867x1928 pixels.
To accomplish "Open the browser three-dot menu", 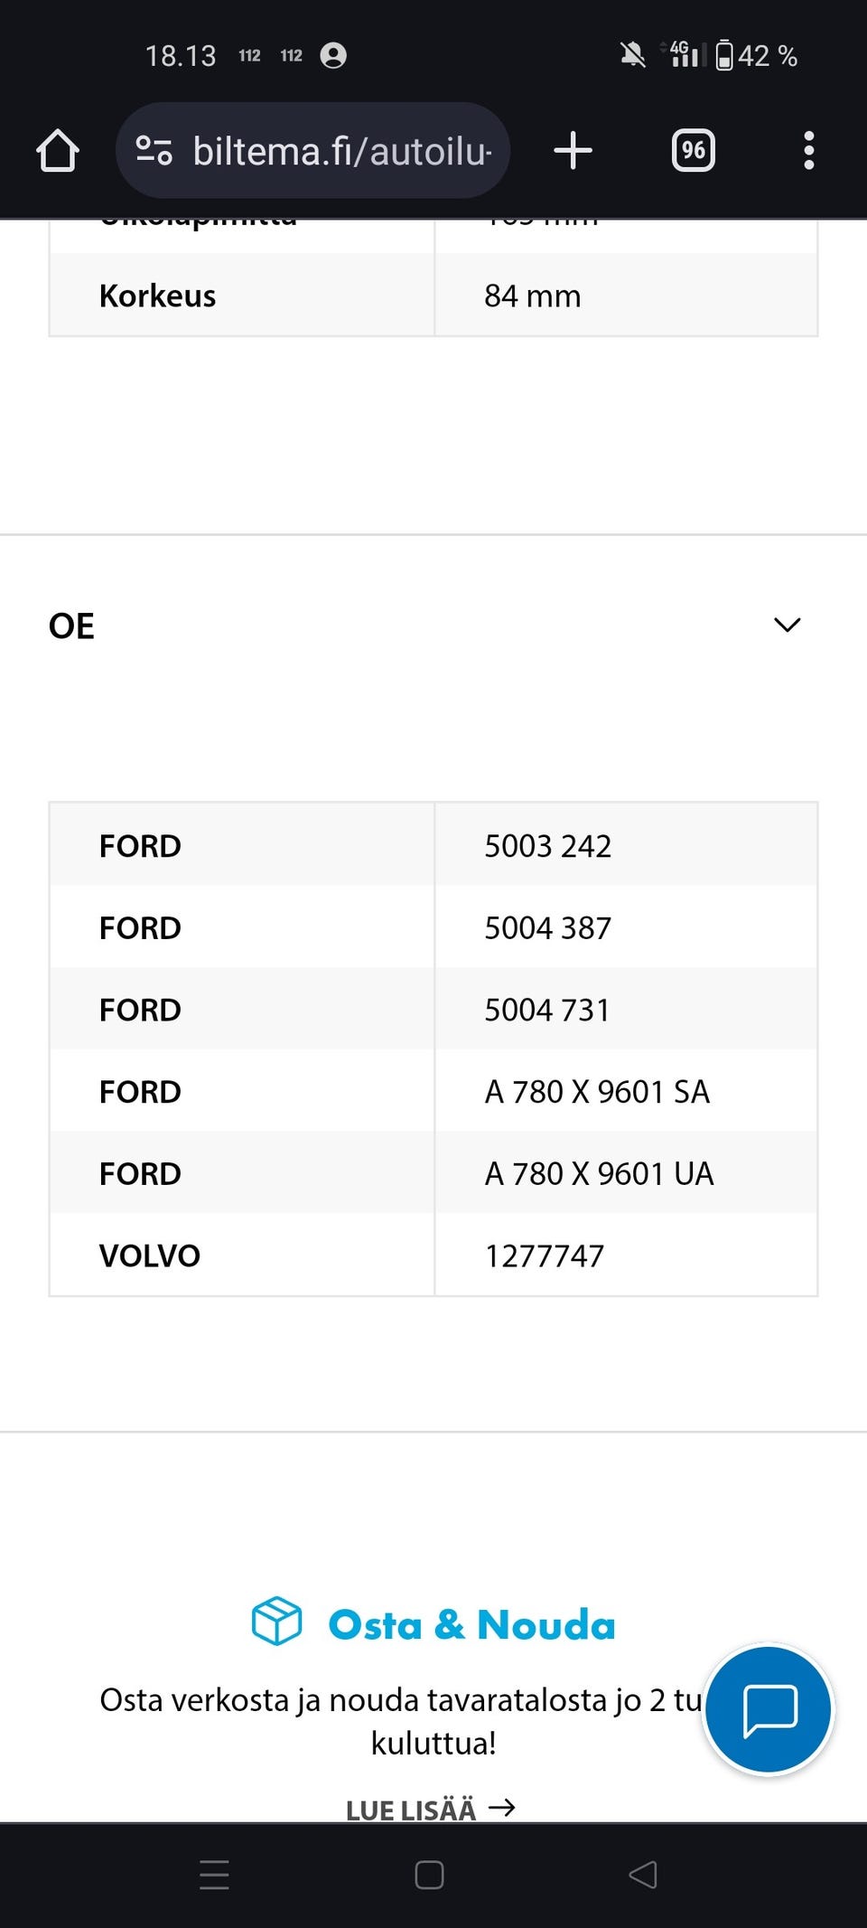I will click(x=808, y=151).
